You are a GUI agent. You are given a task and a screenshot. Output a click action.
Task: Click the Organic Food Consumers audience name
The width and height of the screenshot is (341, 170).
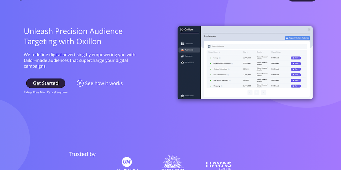point(222,63)
